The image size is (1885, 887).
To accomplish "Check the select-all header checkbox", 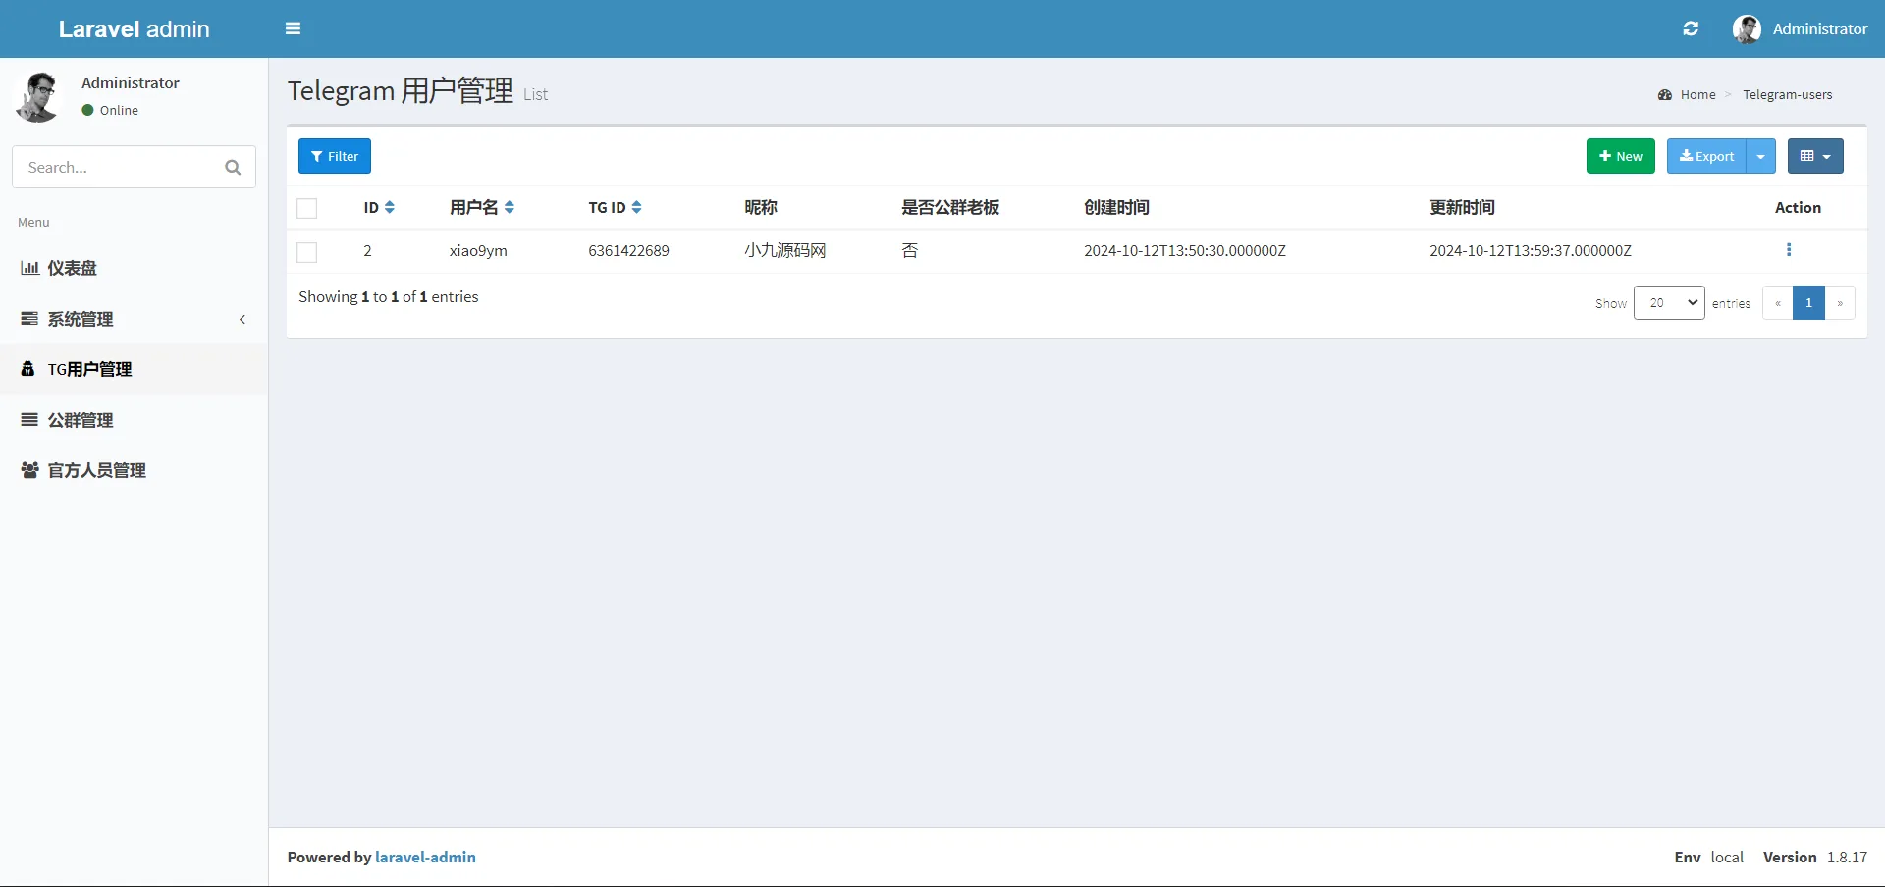I will click(307, 208).
